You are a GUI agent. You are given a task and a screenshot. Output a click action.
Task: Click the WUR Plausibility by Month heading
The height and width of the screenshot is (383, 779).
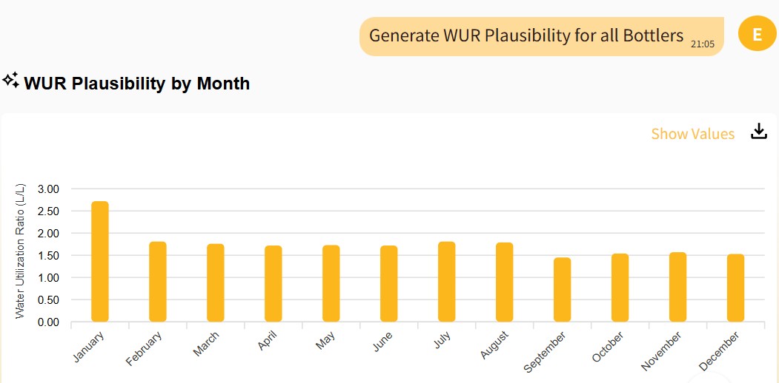coord(137,84)
